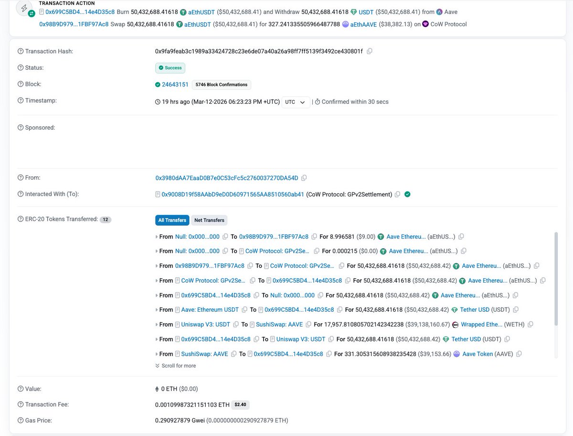Click the green verified checkmark beside GPv2Settlement
The width and height of the screenshot is (573, 436).
click(x=407, y=194)
